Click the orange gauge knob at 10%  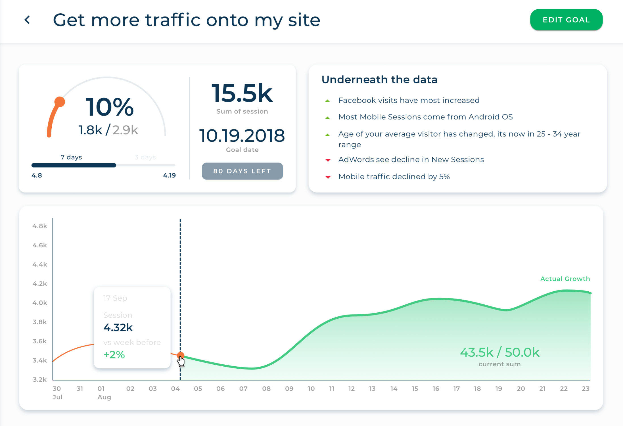point(60,102)
